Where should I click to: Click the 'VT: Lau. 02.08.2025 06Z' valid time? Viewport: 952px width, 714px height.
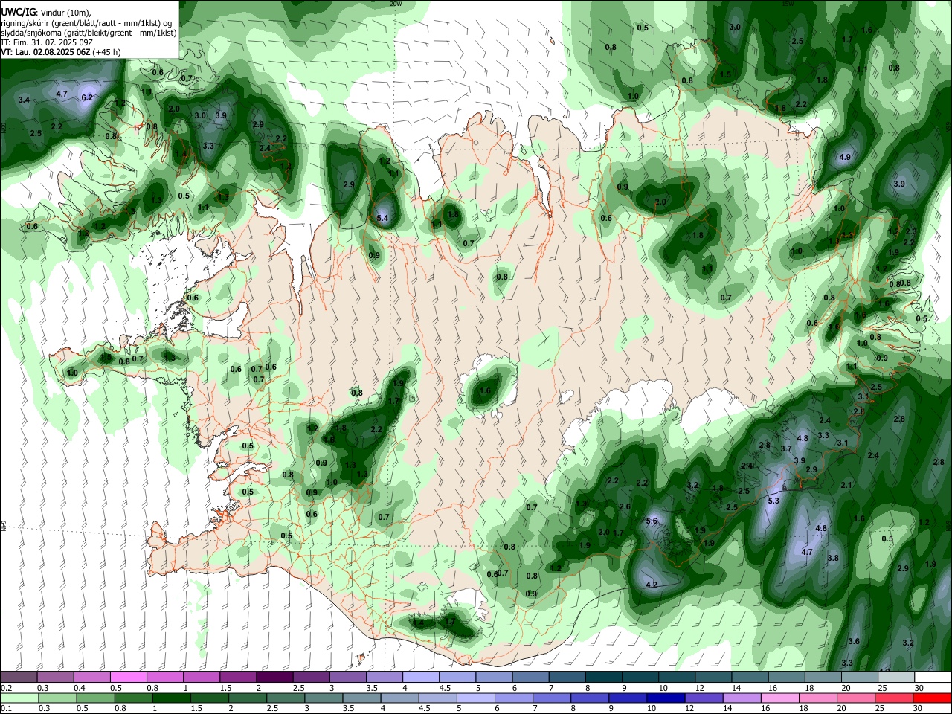45,52
